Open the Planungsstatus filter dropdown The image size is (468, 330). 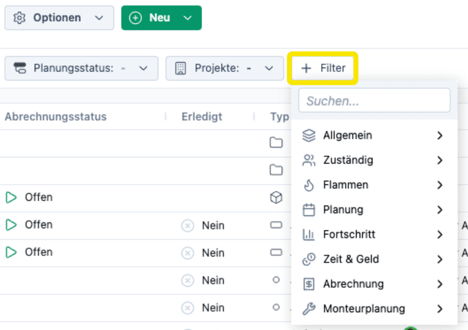tap(81, 68)
